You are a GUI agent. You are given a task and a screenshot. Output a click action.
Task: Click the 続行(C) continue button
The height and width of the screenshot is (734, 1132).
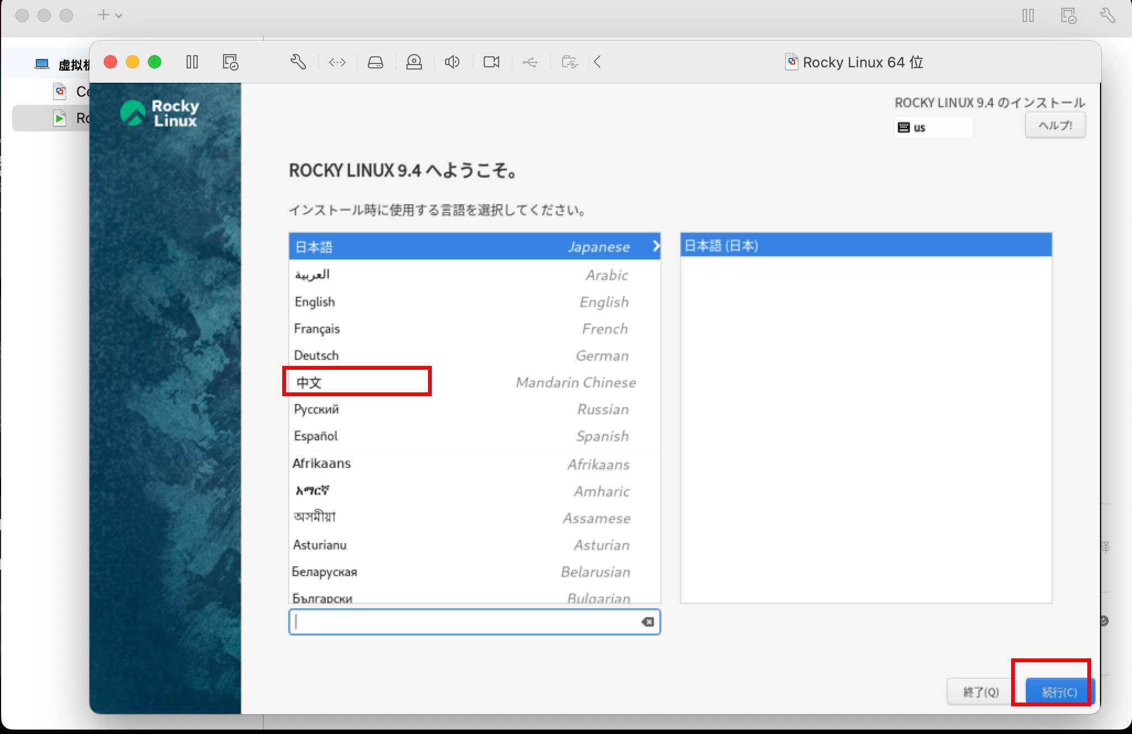click(1059, 692)
